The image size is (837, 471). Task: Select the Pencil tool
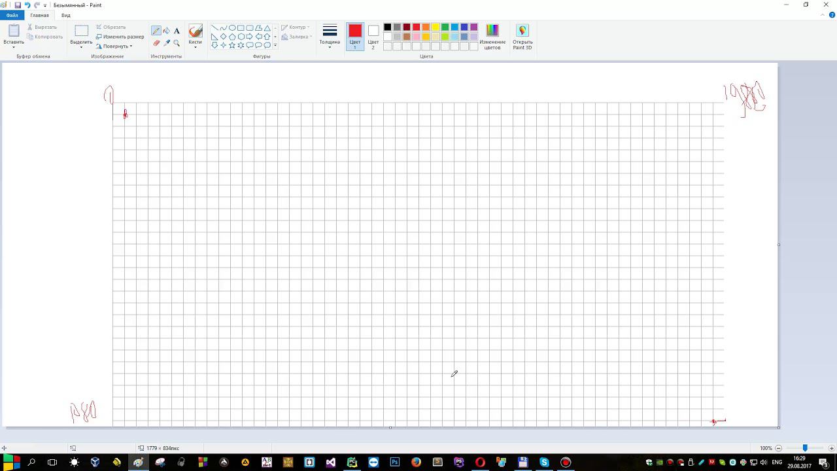pyautogui.click(x=156, y=31)
